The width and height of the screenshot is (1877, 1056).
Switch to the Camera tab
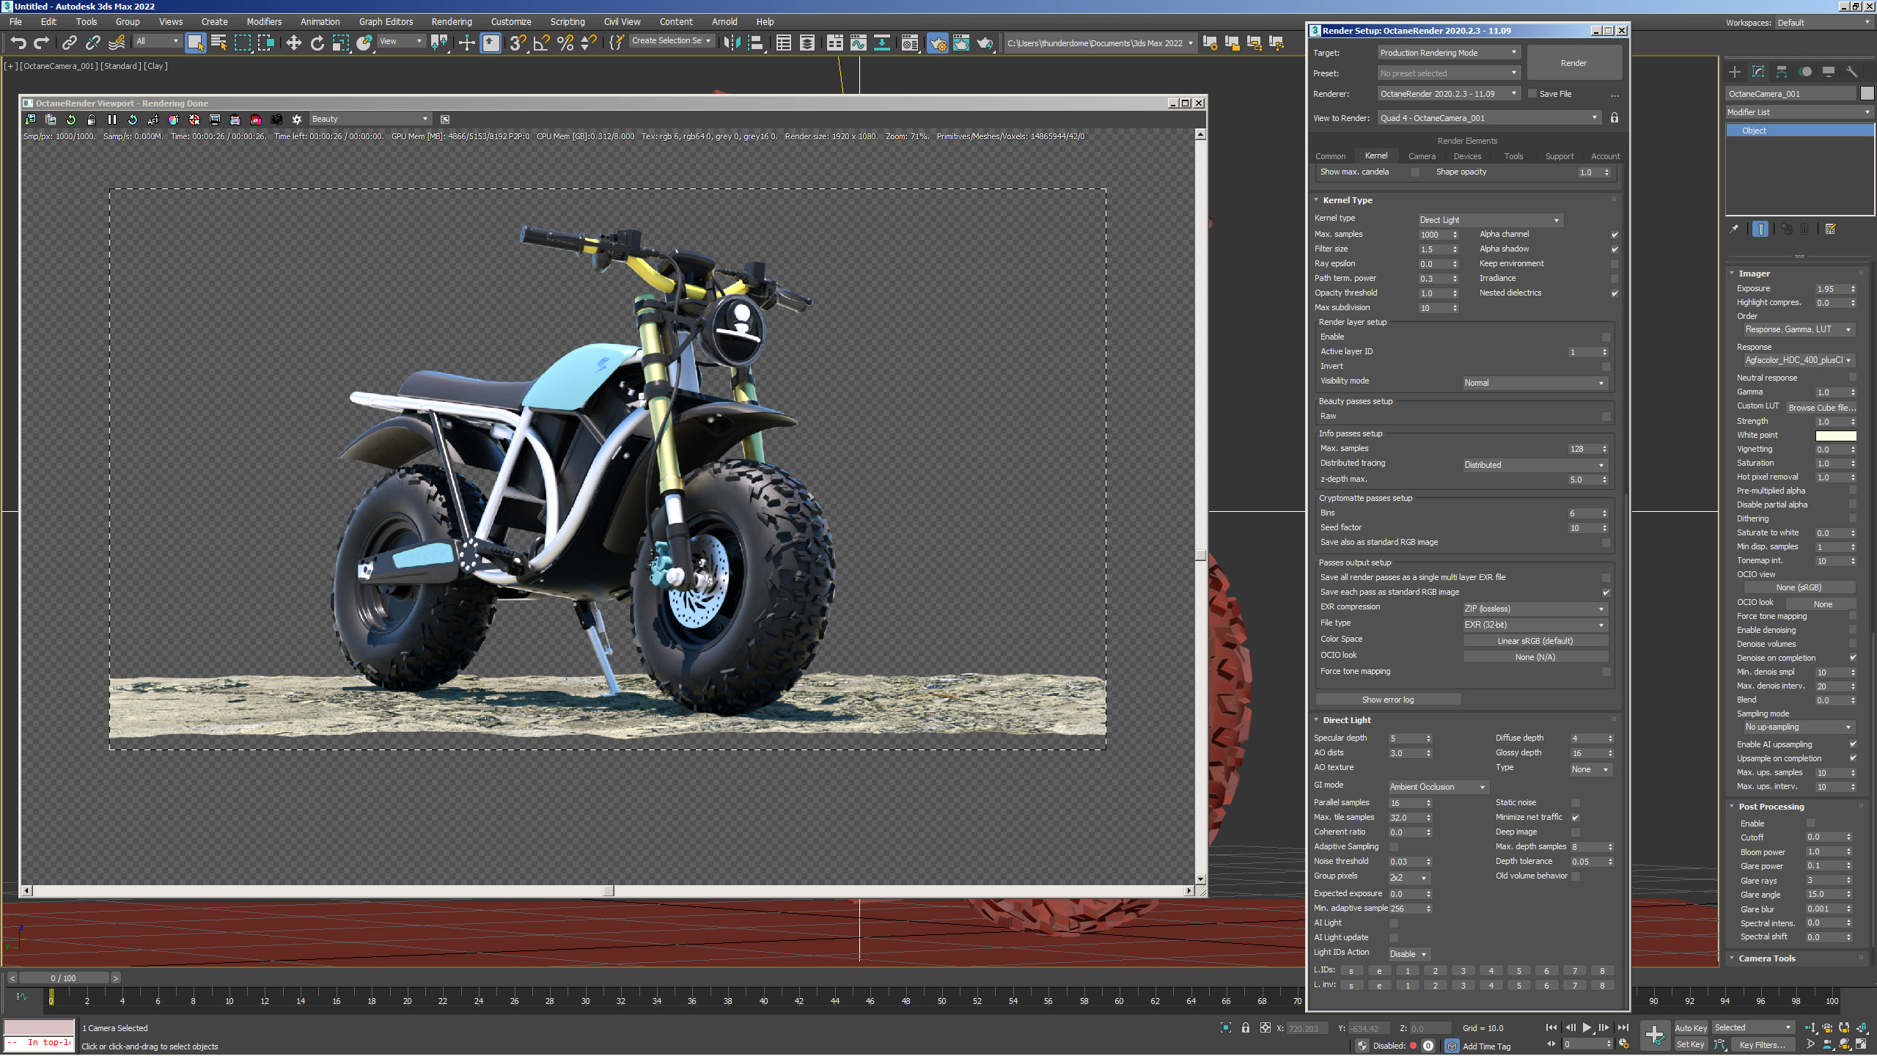(1421, 156)
